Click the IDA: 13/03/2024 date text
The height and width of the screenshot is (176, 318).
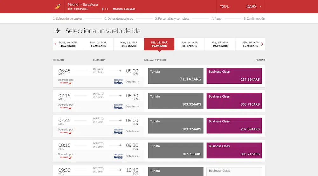[78, 9]
